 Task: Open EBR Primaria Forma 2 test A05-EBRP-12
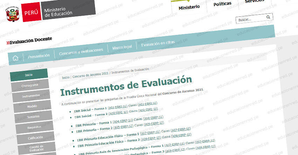tap(123, 126)
